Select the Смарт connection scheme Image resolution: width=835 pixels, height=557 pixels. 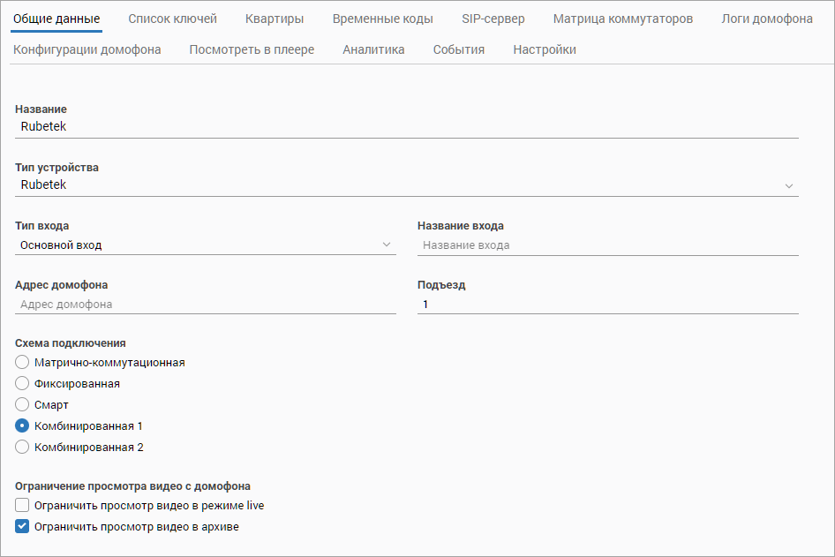[x=23, y=404]
